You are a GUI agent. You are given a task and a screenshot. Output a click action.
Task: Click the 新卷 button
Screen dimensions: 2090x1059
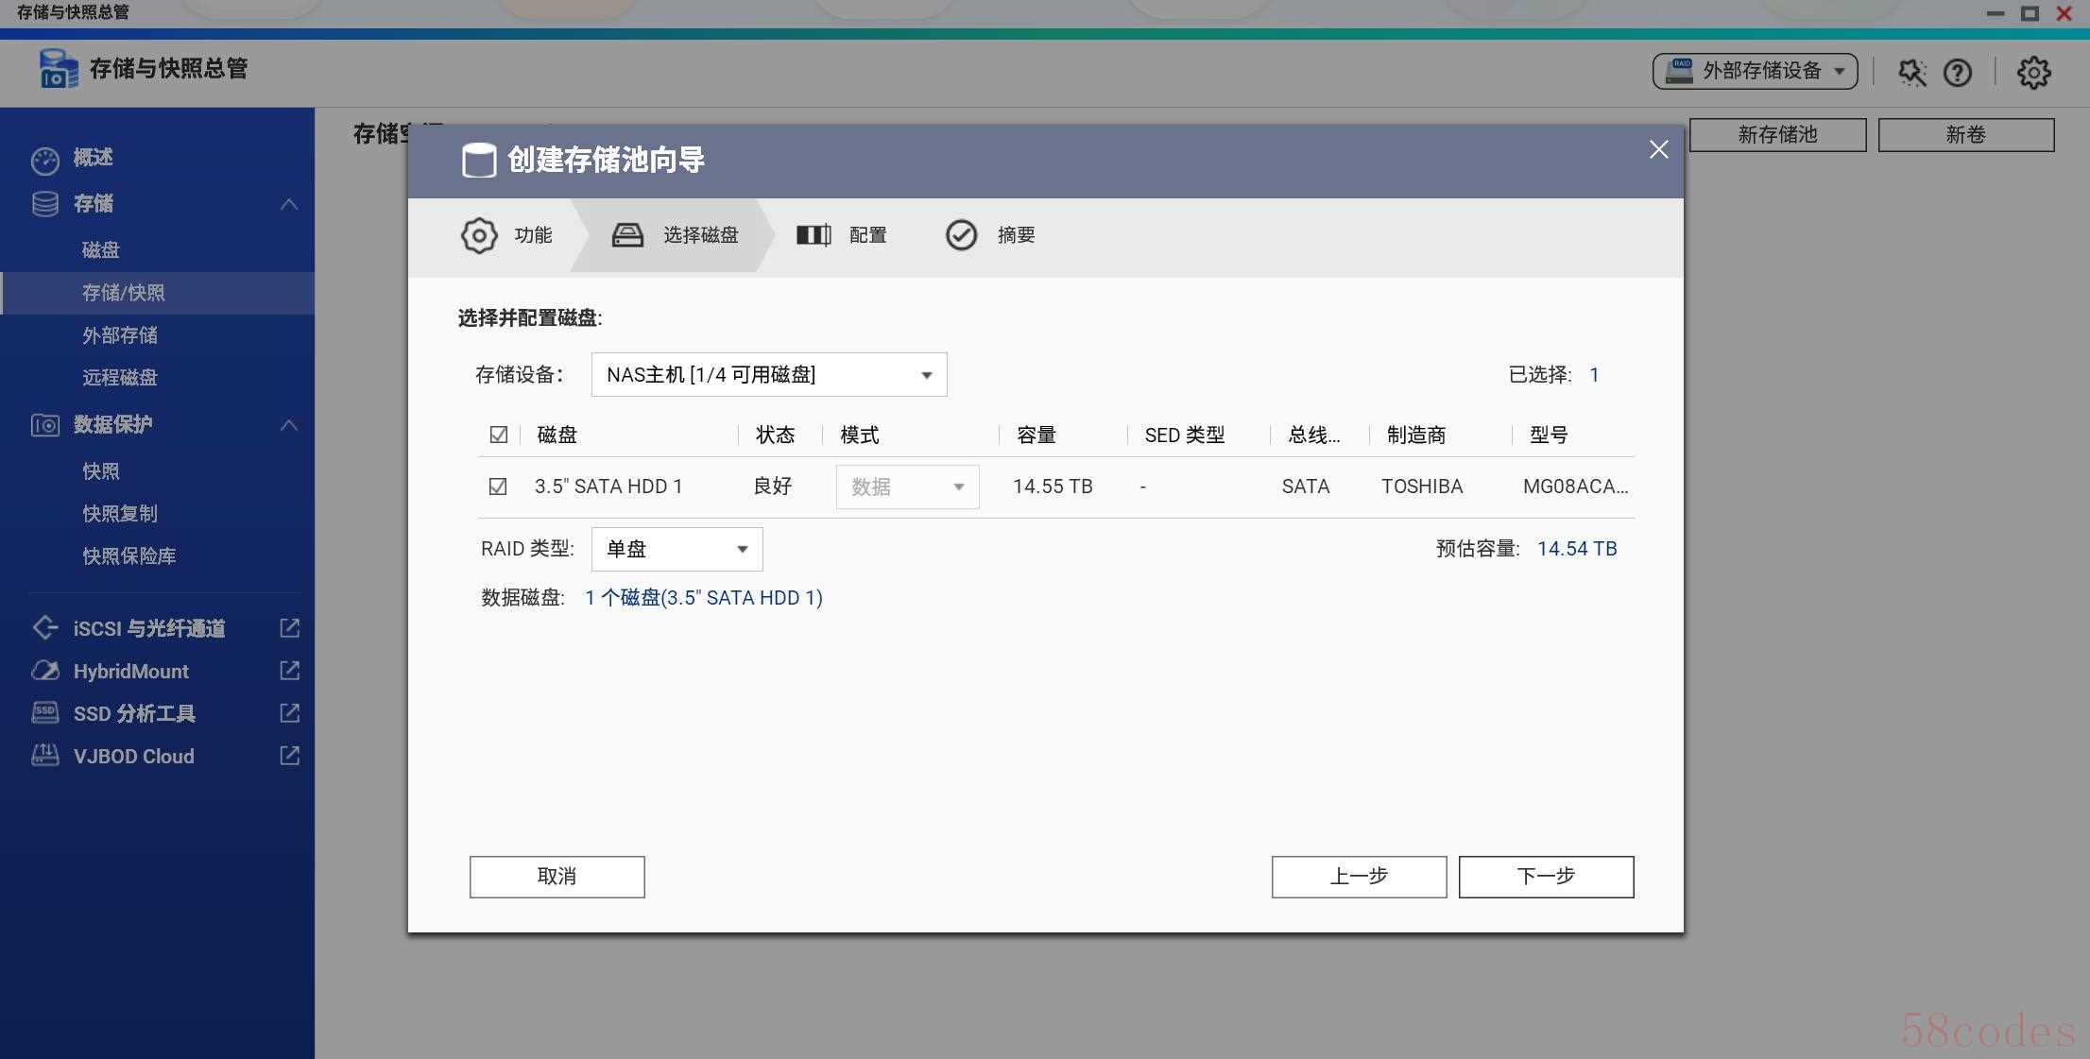[1966, 135]
